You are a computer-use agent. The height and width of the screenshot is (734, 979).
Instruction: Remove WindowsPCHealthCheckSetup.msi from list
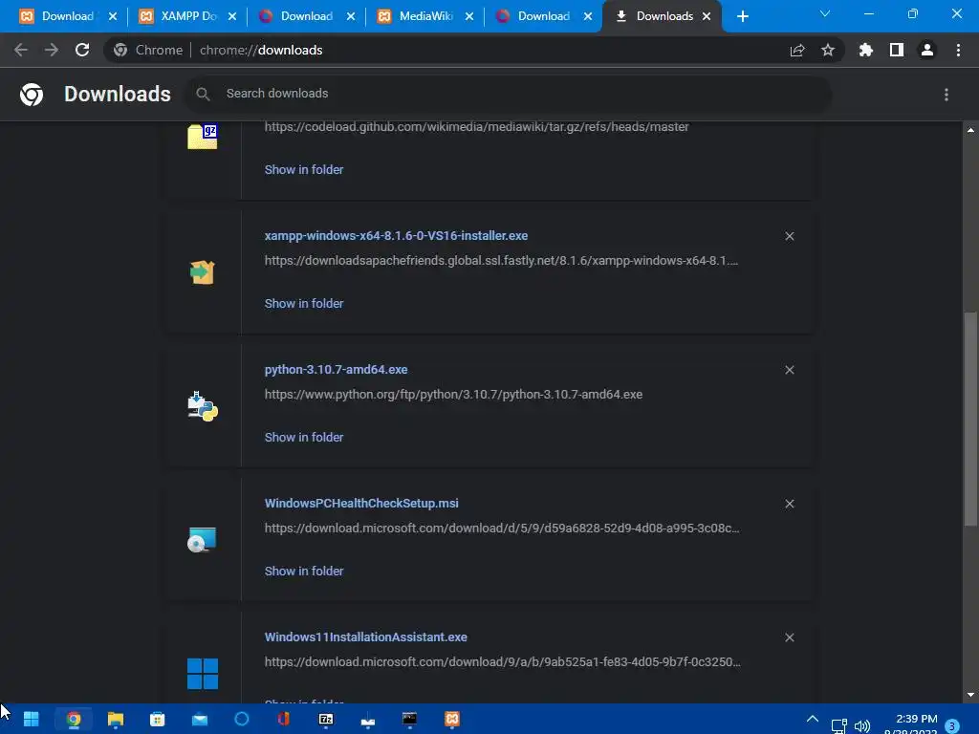[x=789, y=504]
